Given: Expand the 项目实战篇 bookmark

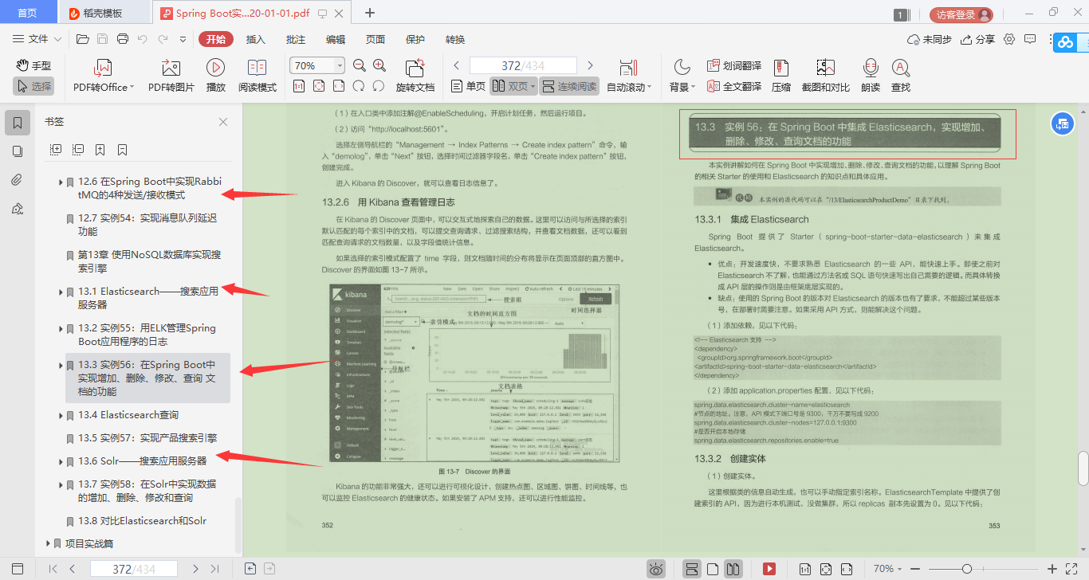Looking at the screenshot, I should point(48,543).
